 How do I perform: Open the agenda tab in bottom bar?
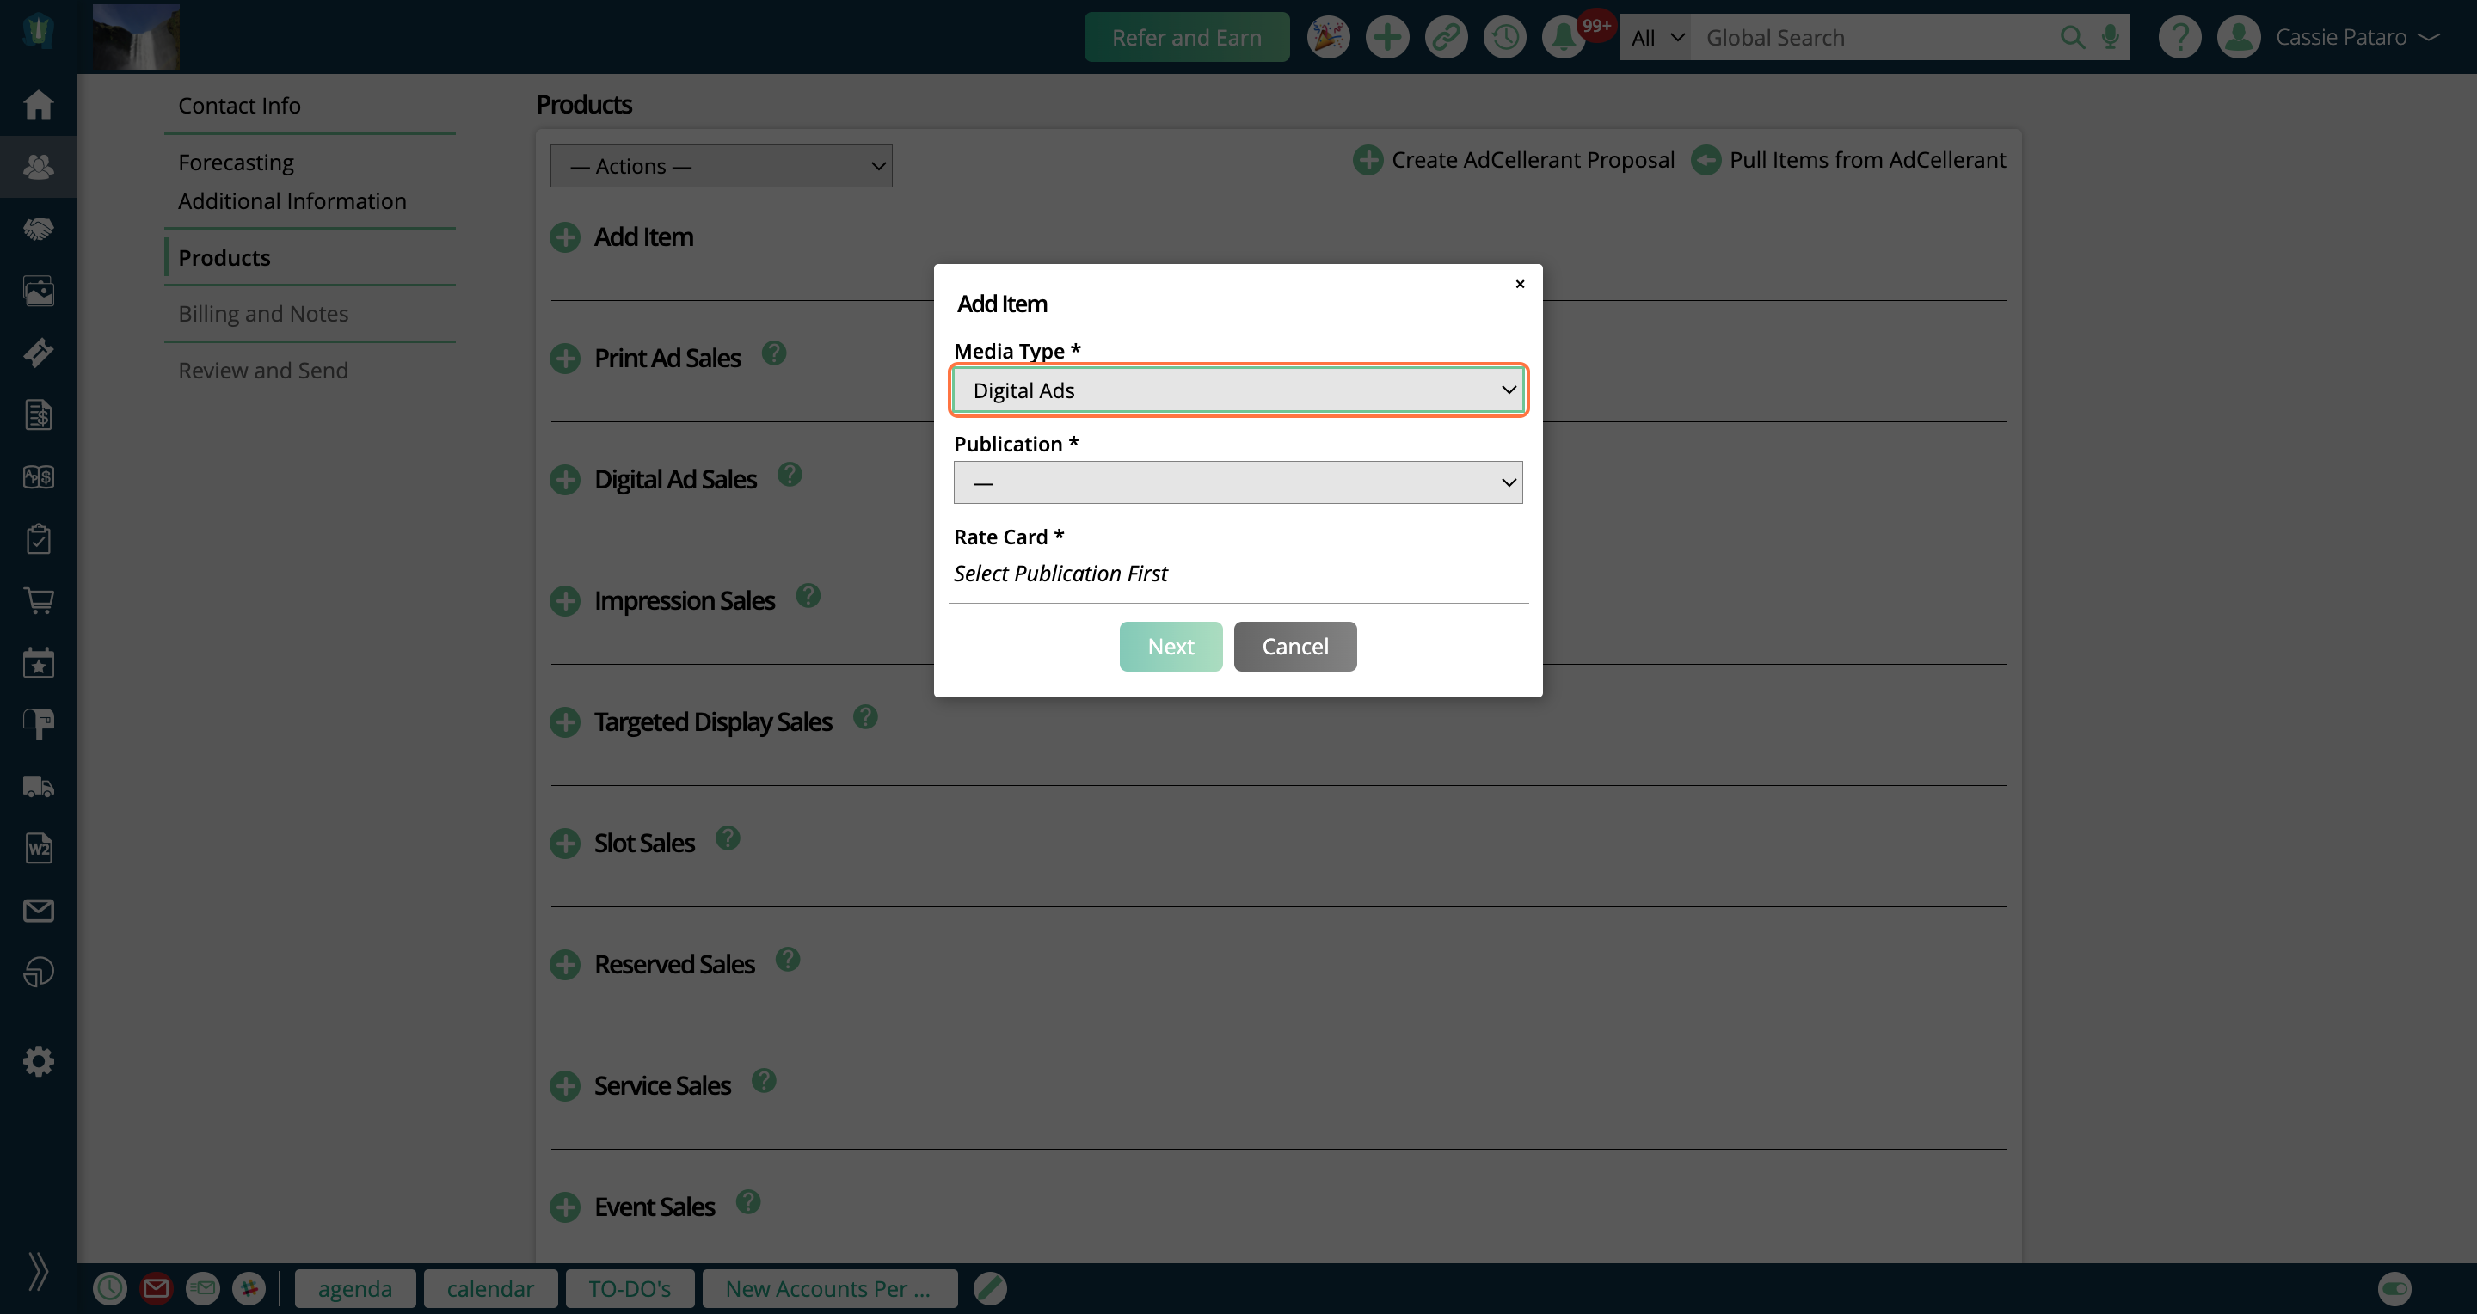(355, 1289)
